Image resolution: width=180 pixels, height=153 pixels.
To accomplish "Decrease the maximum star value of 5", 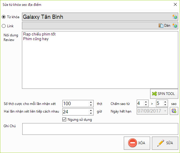I will (x=165, y=105).
